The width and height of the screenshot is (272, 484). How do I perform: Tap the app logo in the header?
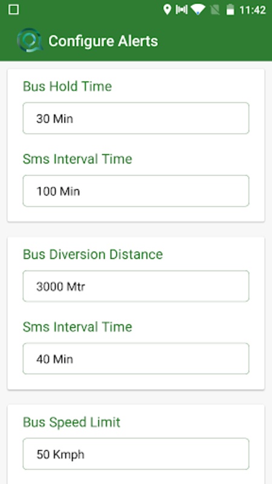[x=29, y=41]
